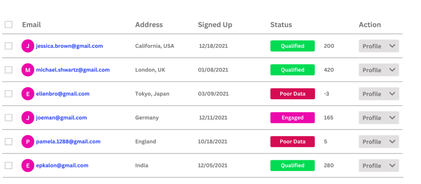The image size is (421, 184).
Task: Open the epkalon@gmail.com email link
Action: (x=62, y=165)
